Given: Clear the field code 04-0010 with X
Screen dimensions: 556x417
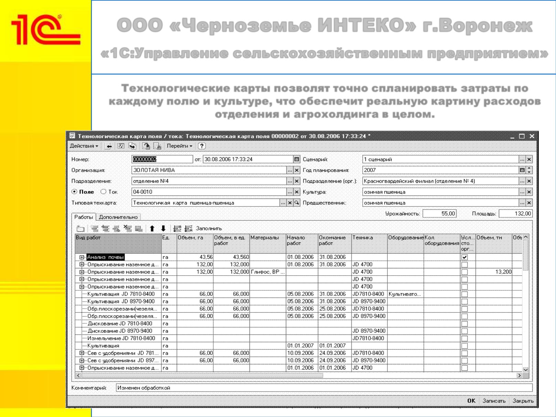Looking at the screenshot, I should (x=297, y=192).
